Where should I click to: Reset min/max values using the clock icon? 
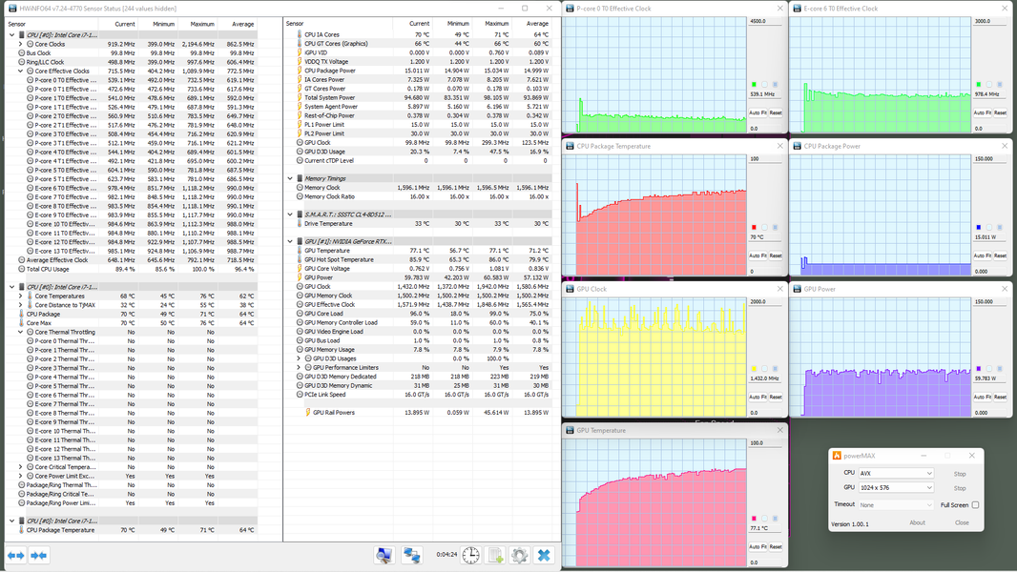tap(471, 555)
